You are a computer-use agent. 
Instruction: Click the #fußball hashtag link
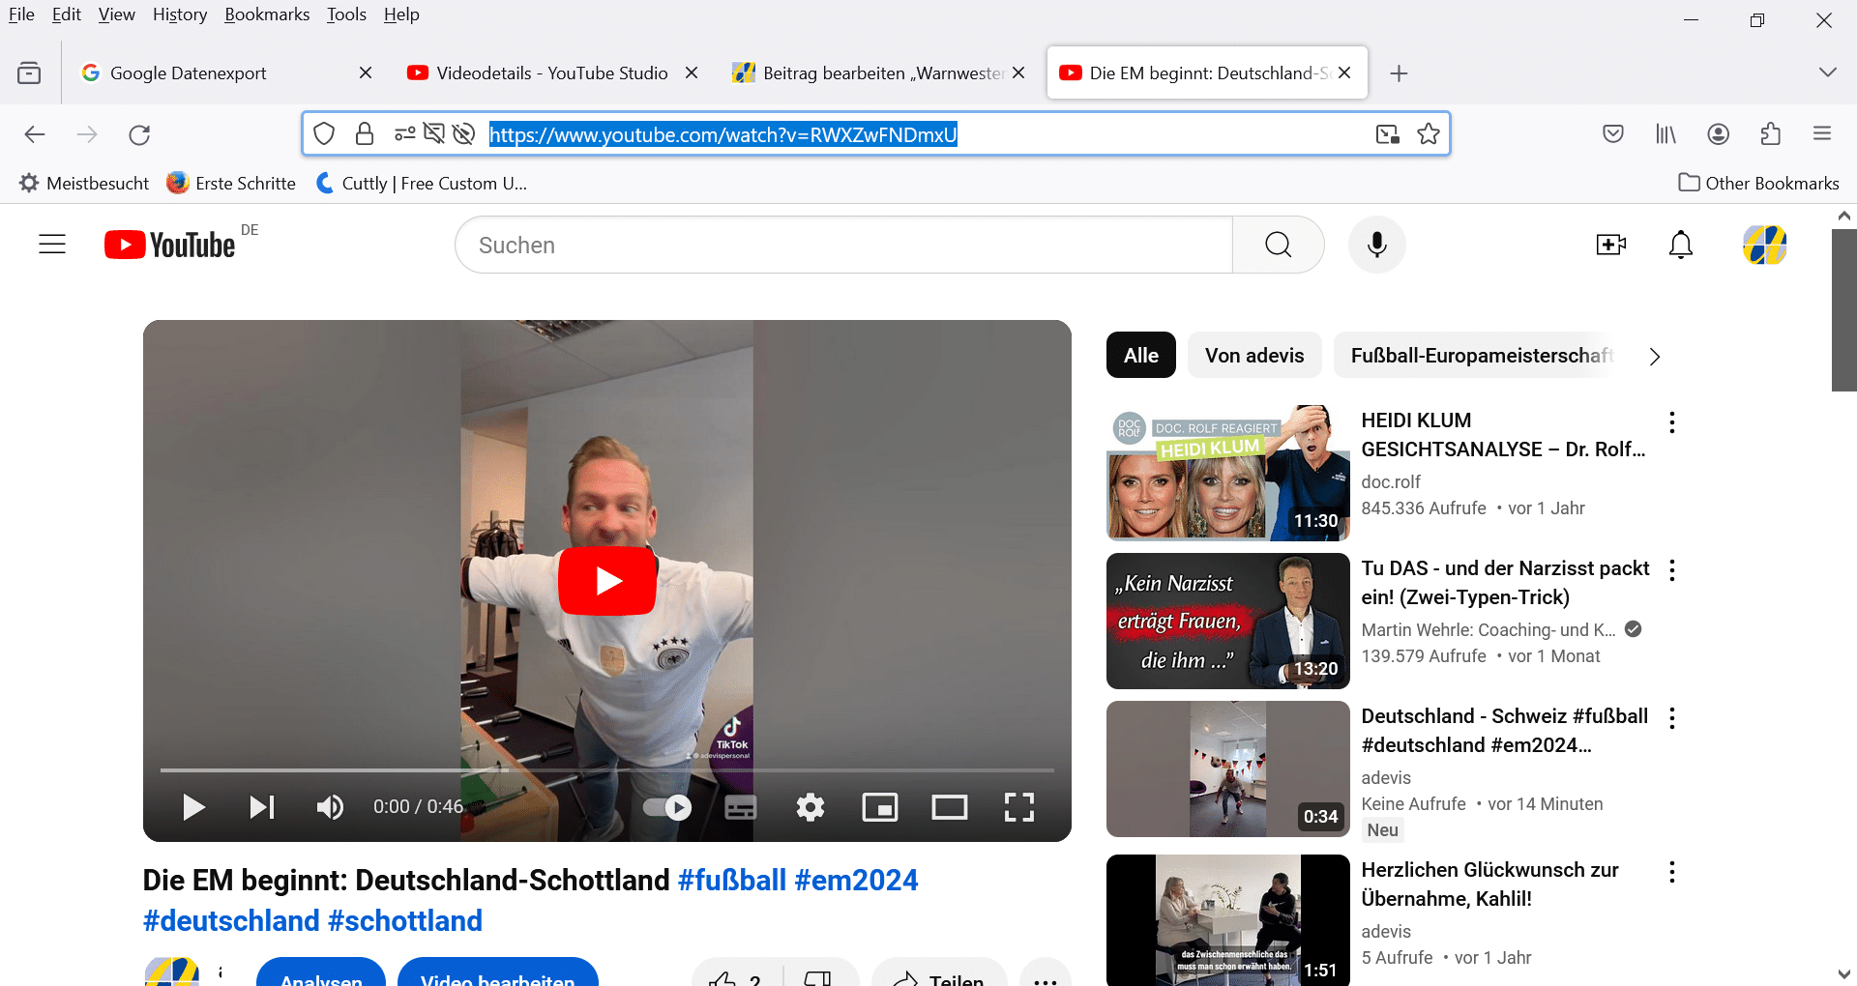732,881
